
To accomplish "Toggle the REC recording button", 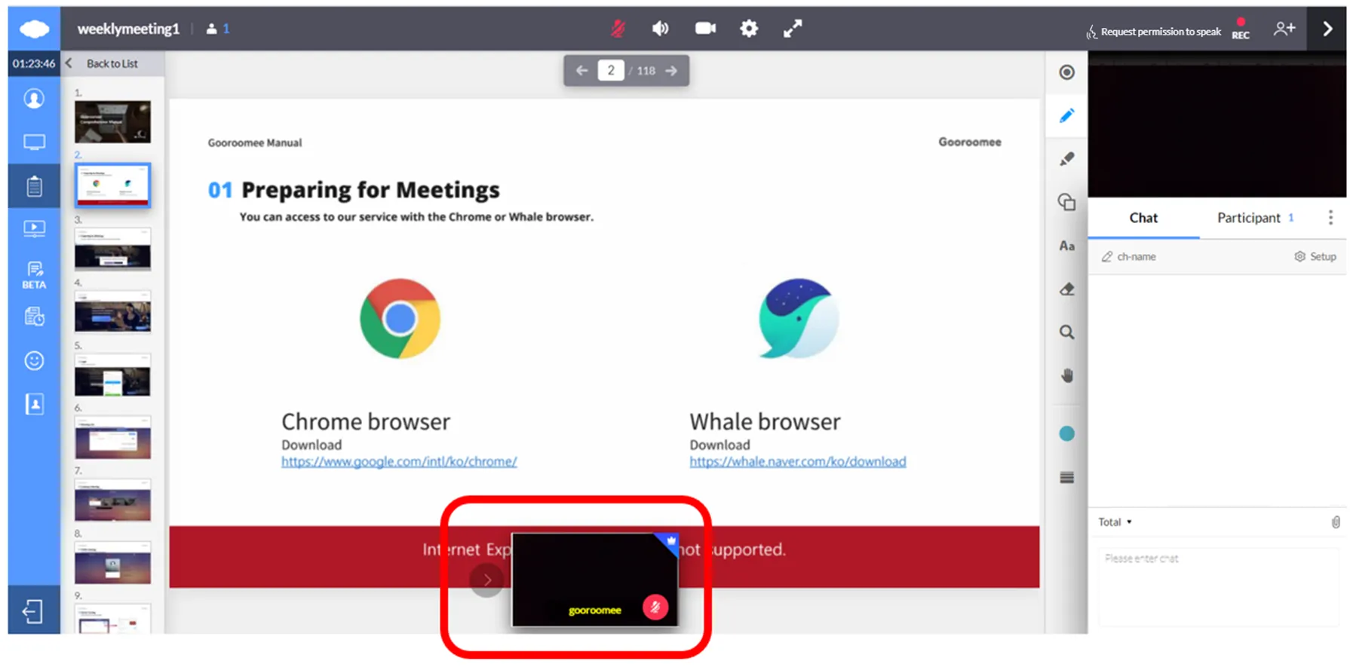I will pyautogui.click(x=1241, y=29).
